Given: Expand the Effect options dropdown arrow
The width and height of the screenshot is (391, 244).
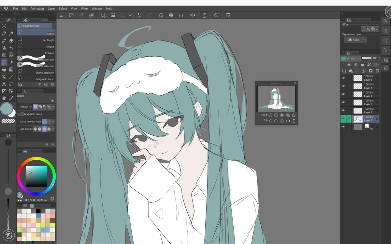Looking at the screenshot, I should tap(377, 29).
